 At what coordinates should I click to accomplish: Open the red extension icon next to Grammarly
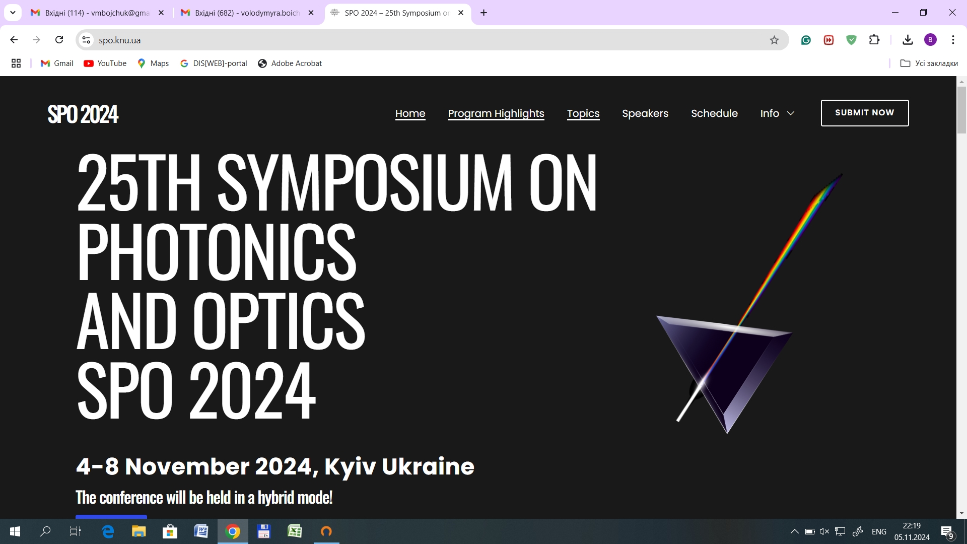click(x=828, y=40)
